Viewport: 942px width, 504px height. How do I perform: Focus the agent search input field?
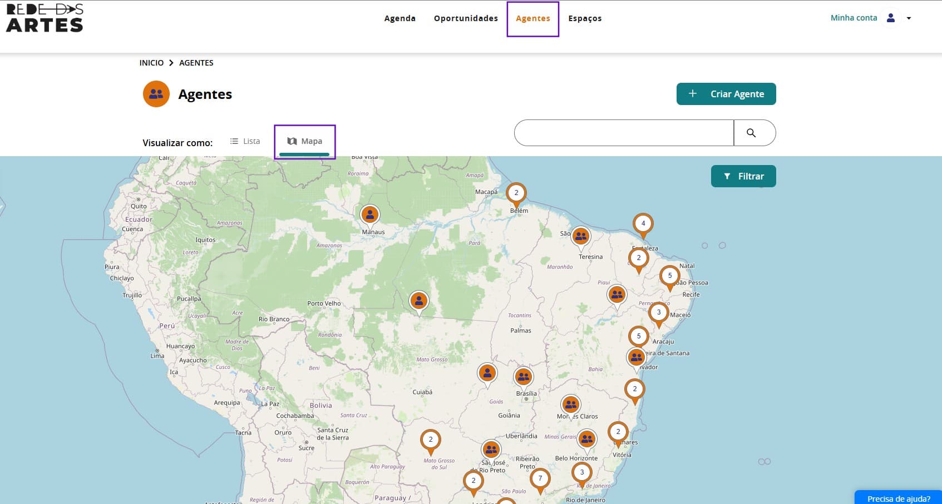click(624, 133)
